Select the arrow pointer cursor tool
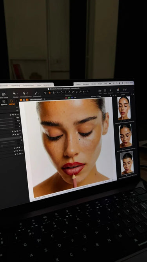147x262 pixels. [x=45, y=93]
